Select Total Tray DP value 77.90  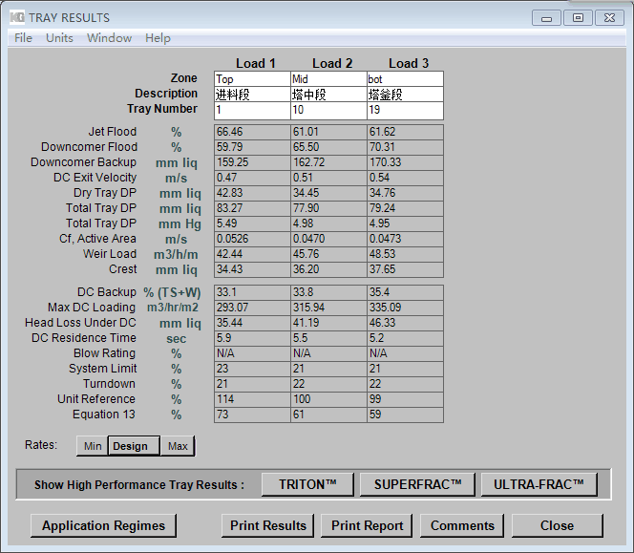click(x=328, y=208)
